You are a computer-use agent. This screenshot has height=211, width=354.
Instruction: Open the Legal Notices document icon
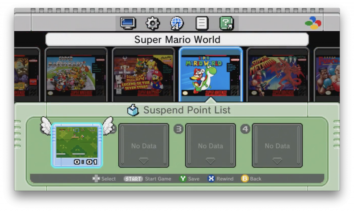(202, 23)
